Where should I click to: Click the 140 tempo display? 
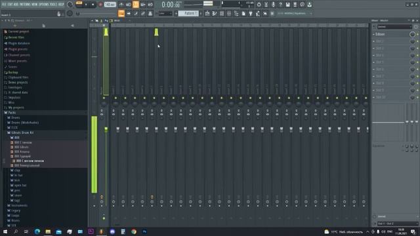(x=110, y=5)
